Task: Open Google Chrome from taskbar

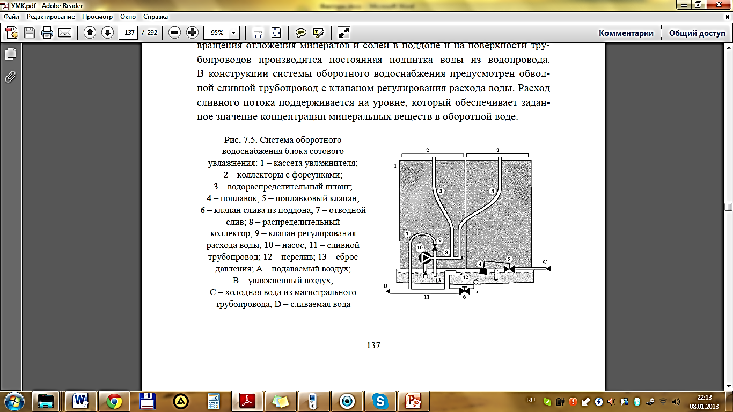Action: (114, 401)
